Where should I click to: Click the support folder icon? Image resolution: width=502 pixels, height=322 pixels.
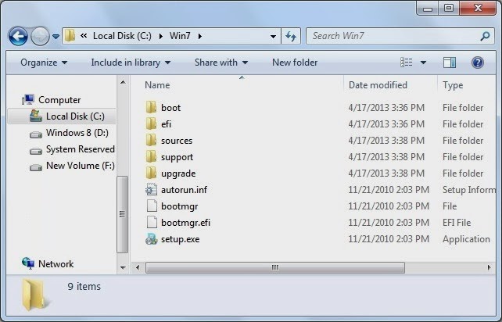click(151, 156)
